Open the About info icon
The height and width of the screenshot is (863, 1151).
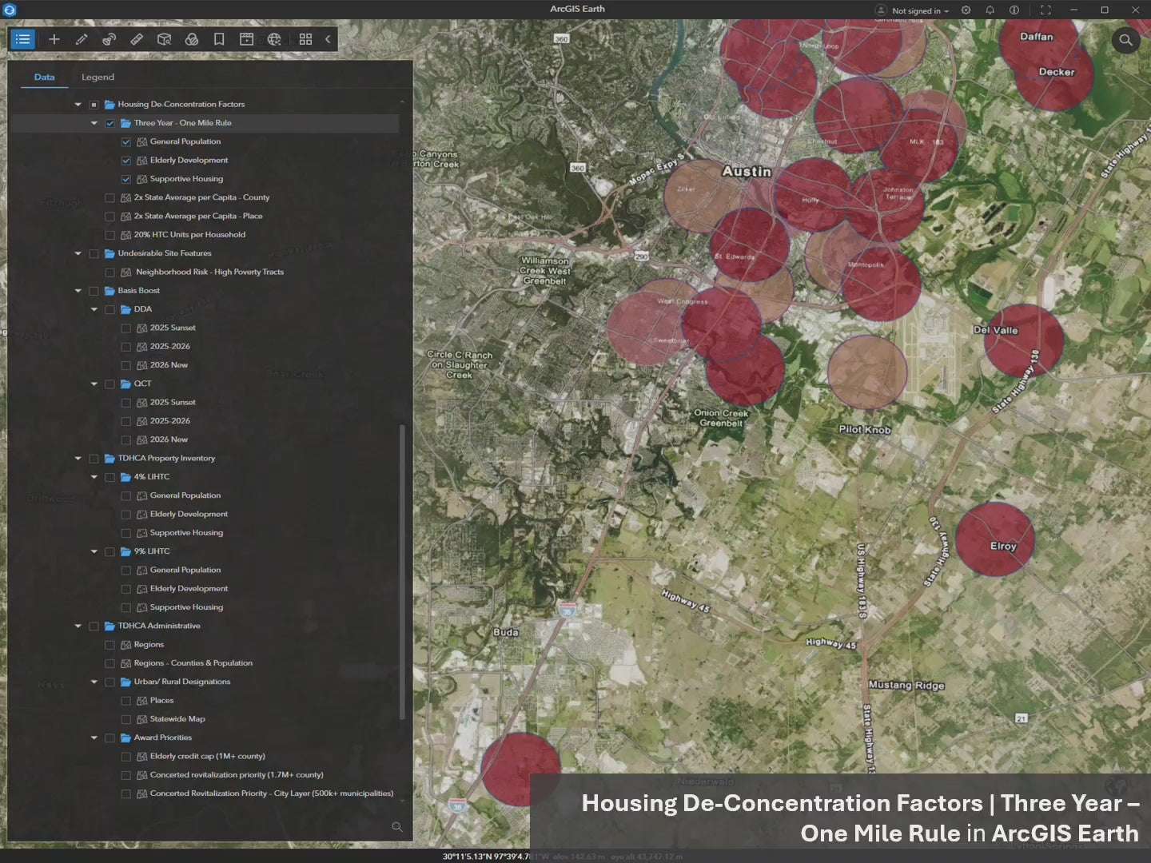(x=1014, y=10)
